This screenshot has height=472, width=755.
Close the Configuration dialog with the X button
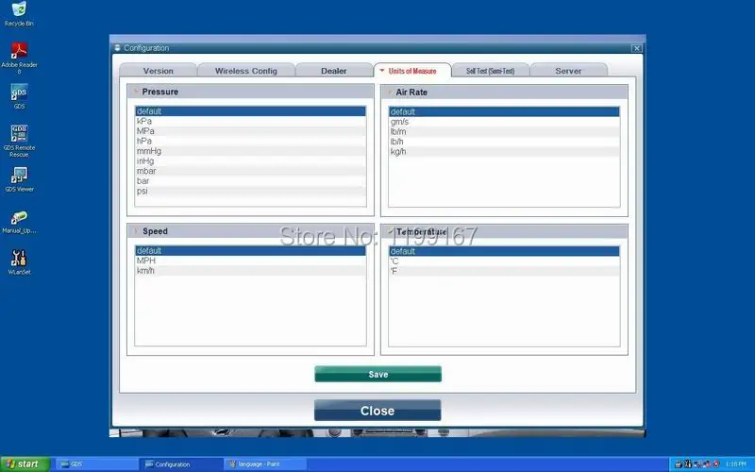click(636, 48)
